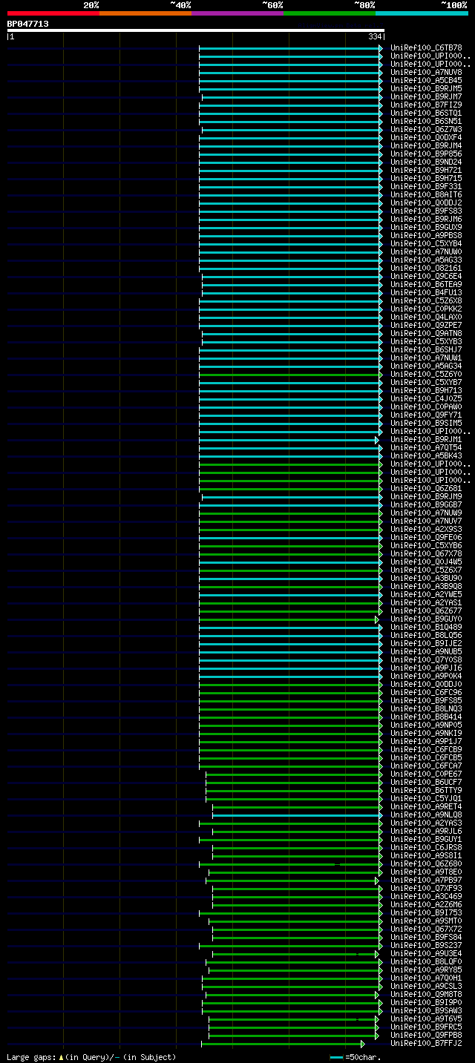Click the UniRef100_B9P856 label
This screenshot has width=475, height=1063.
tap(427, 154)
